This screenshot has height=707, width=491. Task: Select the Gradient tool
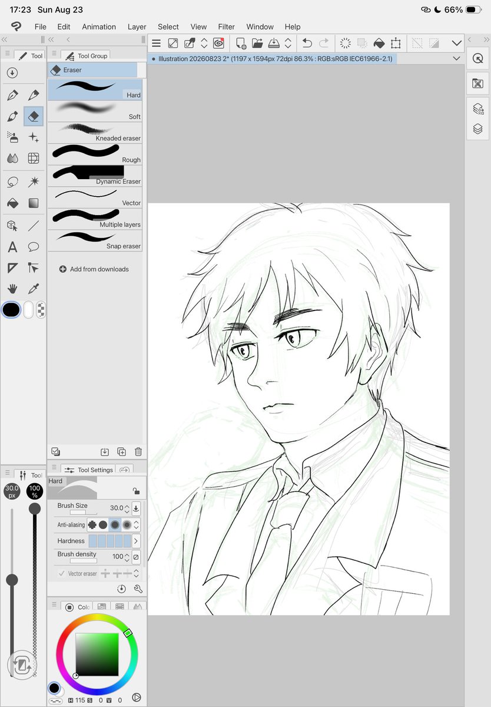(x=34, y=203)
